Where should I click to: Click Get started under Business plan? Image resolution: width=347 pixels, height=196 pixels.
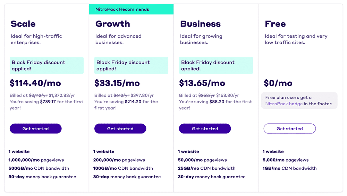205,129
